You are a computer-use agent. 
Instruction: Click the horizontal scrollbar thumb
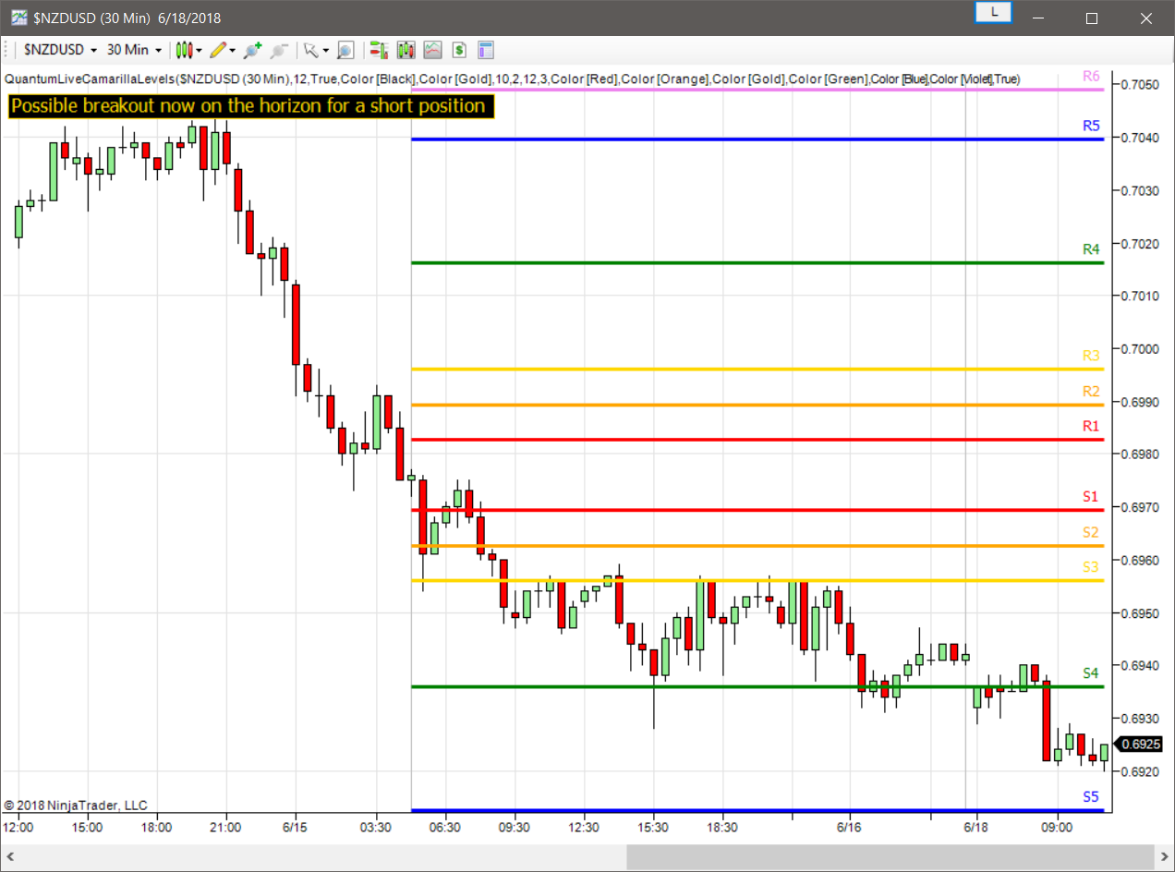[889, 857]
